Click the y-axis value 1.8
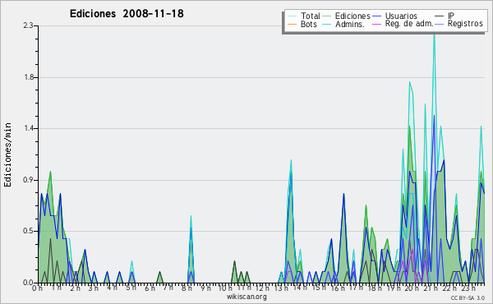The width and height of the screenshot is (493, 304). [29, 77]
